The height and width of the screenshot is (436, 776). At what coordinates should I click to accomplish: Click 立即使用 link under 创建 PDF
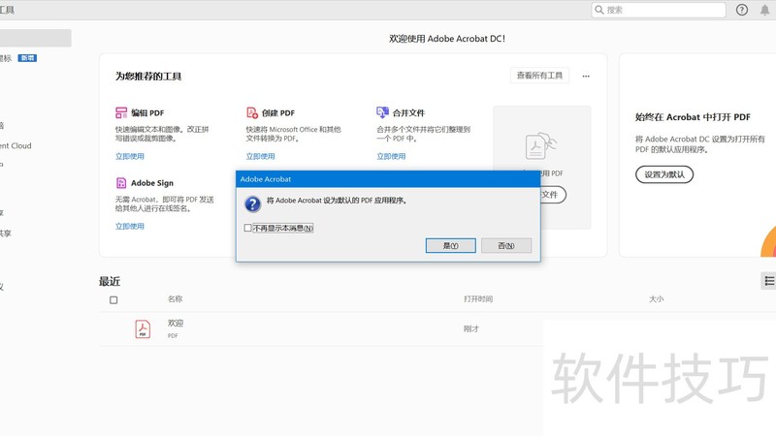tap(260, 156)
